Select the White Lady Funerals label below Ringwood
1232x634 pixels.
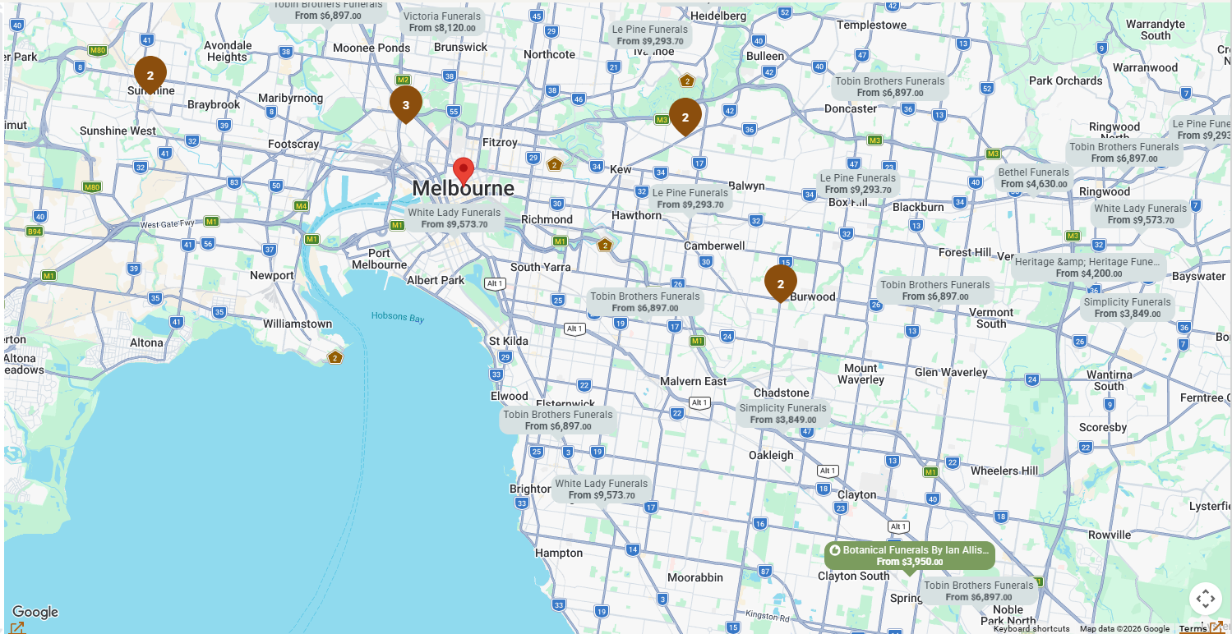1141,214
